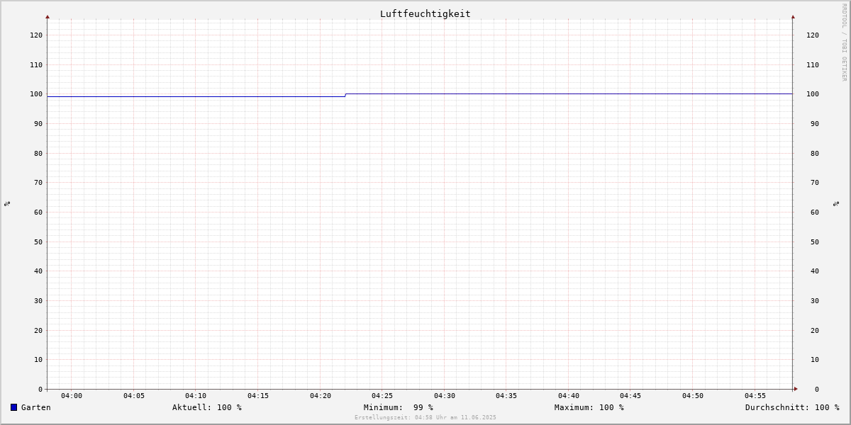The image size is (851, 425).
Task: Click the 04:55 time axis label
Action: pos(755,396)
